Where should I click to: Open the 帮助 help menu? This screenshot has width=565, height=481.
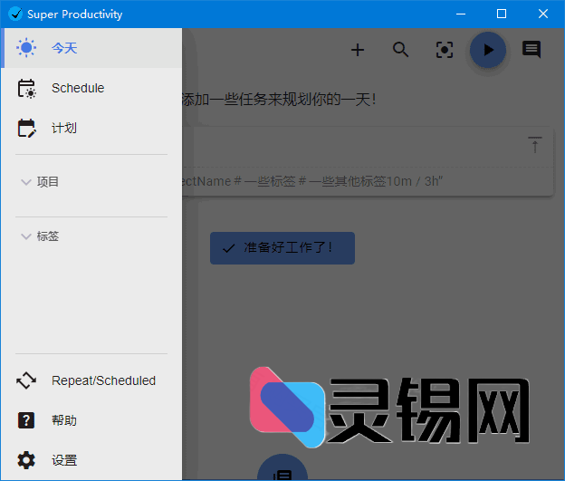[91, 420]
